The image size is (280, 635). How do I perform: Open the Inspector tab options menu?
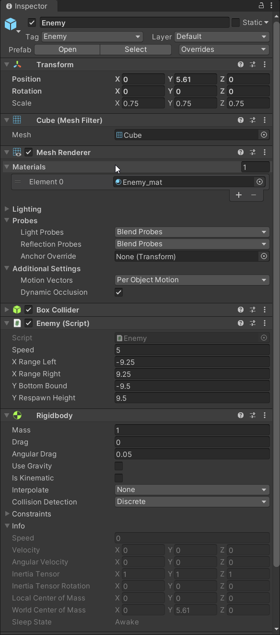[x=271, y=6]
